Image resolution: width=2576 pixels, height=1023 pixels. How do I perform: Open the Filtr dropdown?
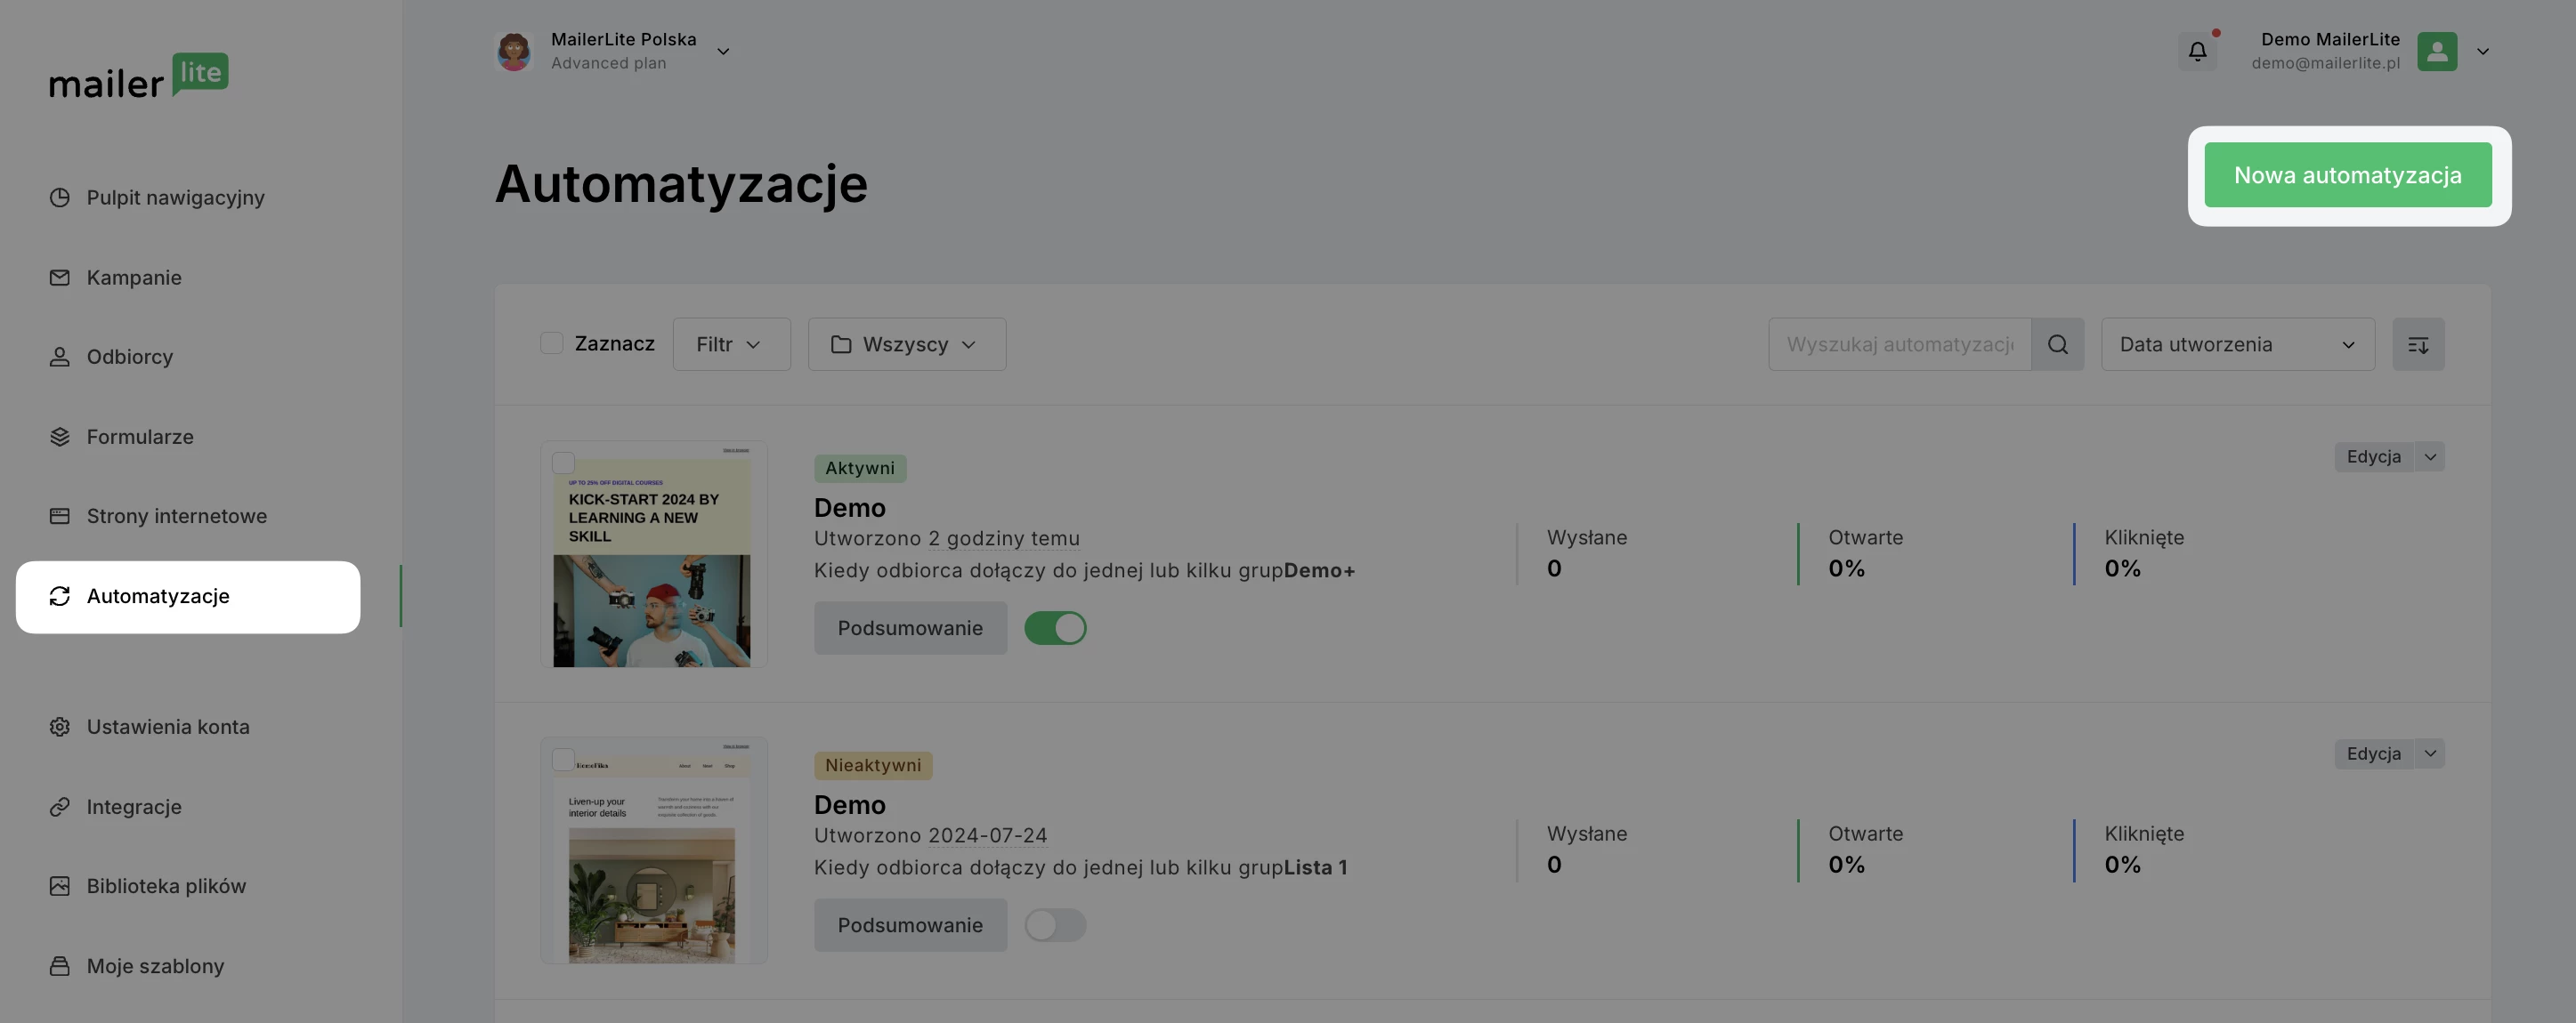click(731, 344)
